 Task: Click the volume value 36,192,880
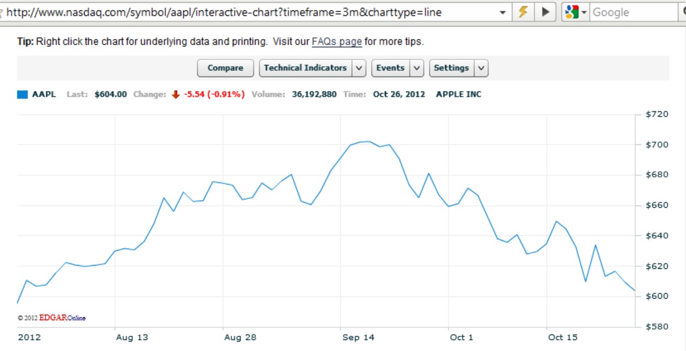point(314,94)
